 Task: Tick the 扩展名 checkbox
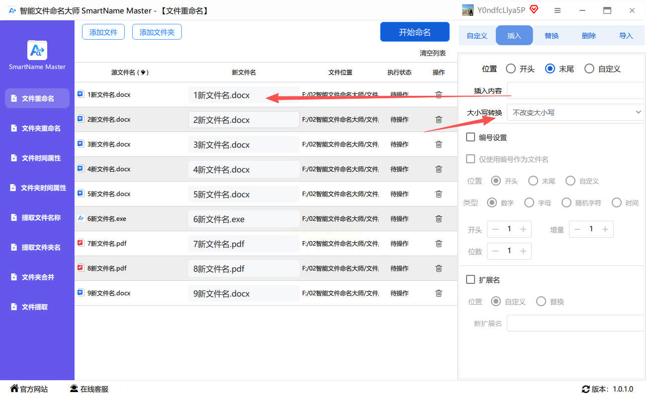(x=470, y=280)
